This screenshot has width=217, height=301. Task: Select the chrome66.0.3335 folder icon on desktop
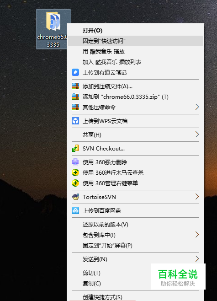click(53, 21)
